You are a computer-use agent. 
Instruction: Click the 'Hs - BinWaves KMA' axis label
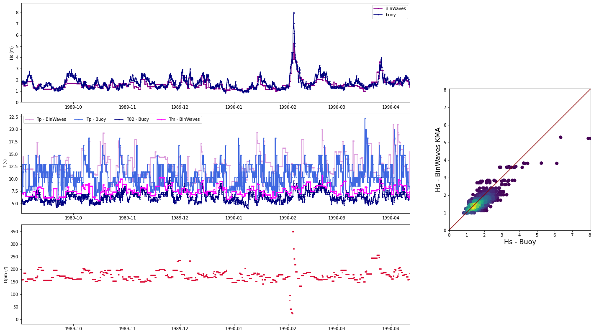coord(438,159)
